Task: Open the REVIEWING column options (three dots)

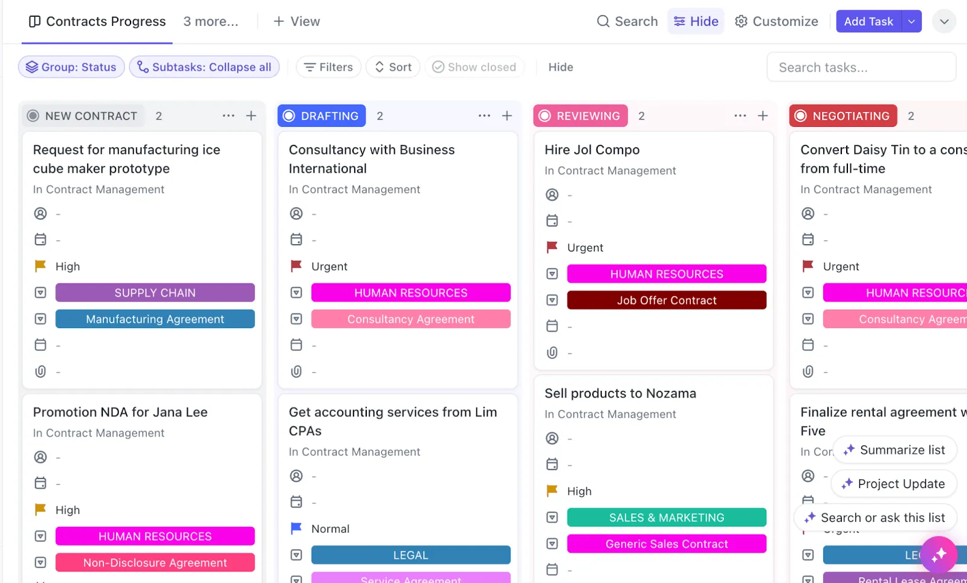Action: coord(740,115)
